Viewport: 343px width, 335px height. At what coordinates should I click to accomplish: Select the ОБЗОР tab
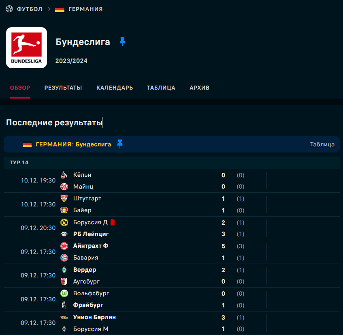[20, 88]
